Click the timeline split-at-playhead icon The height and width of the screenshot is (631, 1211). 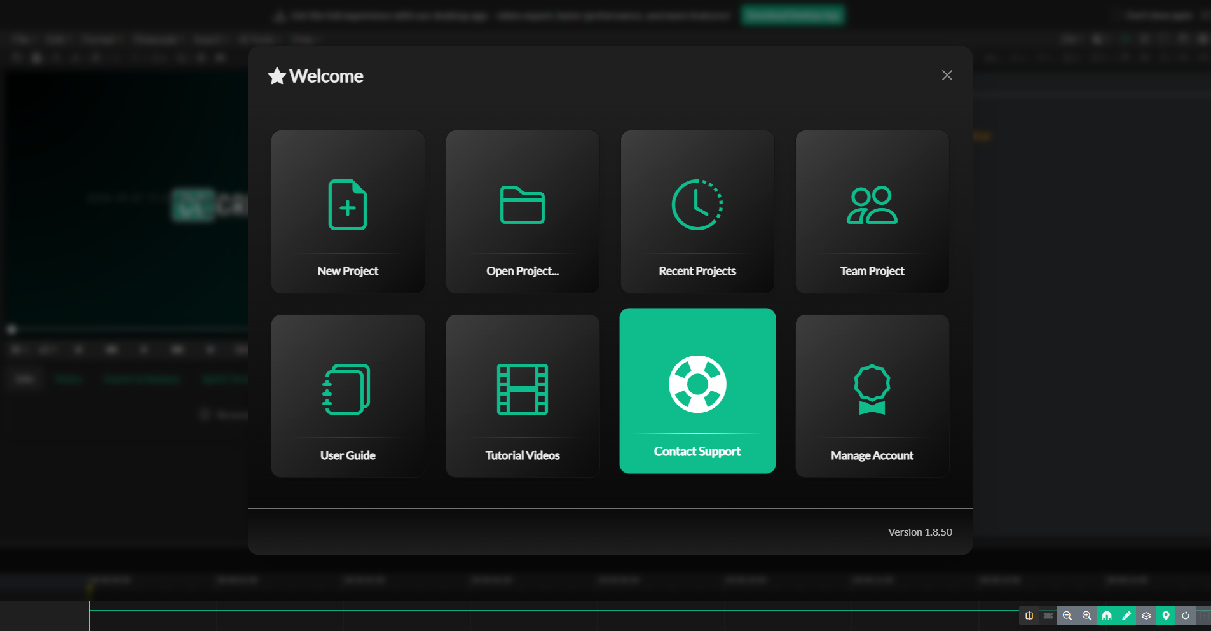(1029, 616)
